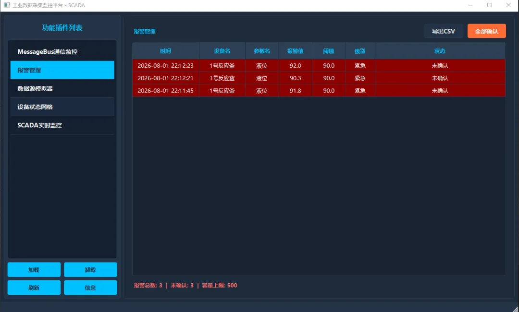The height and width of the screenshot is (312, 519).
Task: Sort by 参数名 column header
Action: pyautogui.click(x=262, y=51)
